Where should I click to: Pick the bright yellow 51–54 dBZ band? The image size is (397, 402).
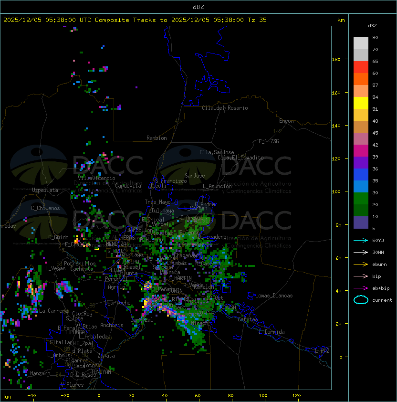(361, 103)
